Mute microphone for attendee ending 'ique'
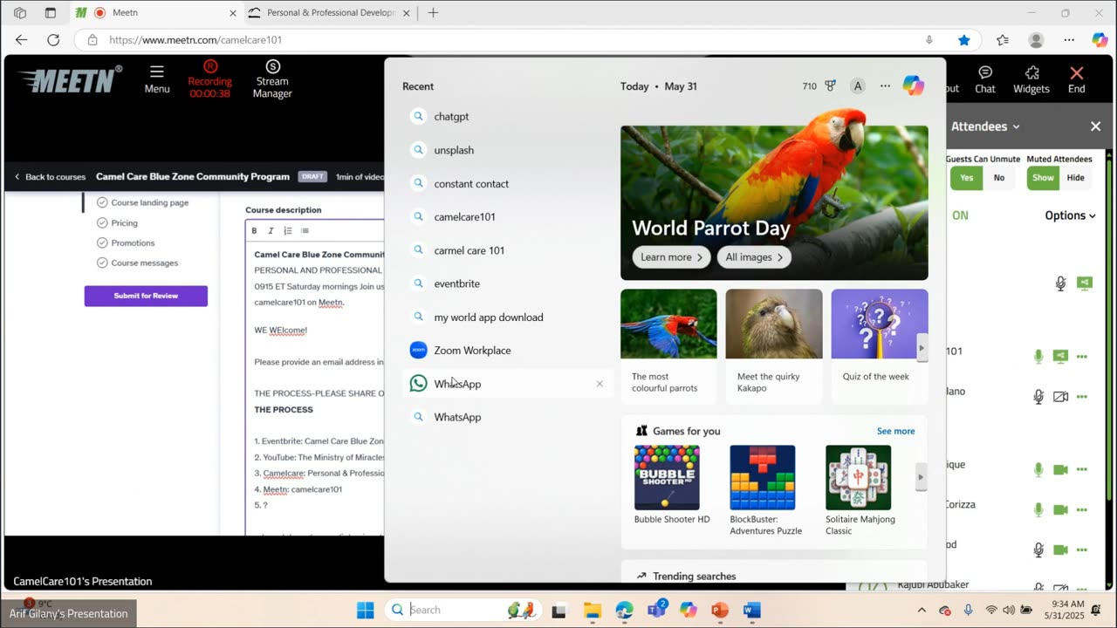The image size is (1117, 628). tap(1038, 470)
